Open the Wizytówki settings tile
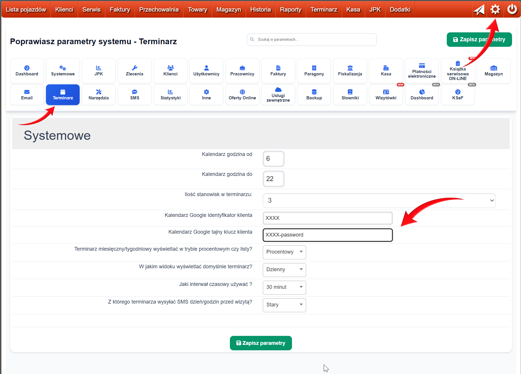The image size is (521, 374). 386,95
